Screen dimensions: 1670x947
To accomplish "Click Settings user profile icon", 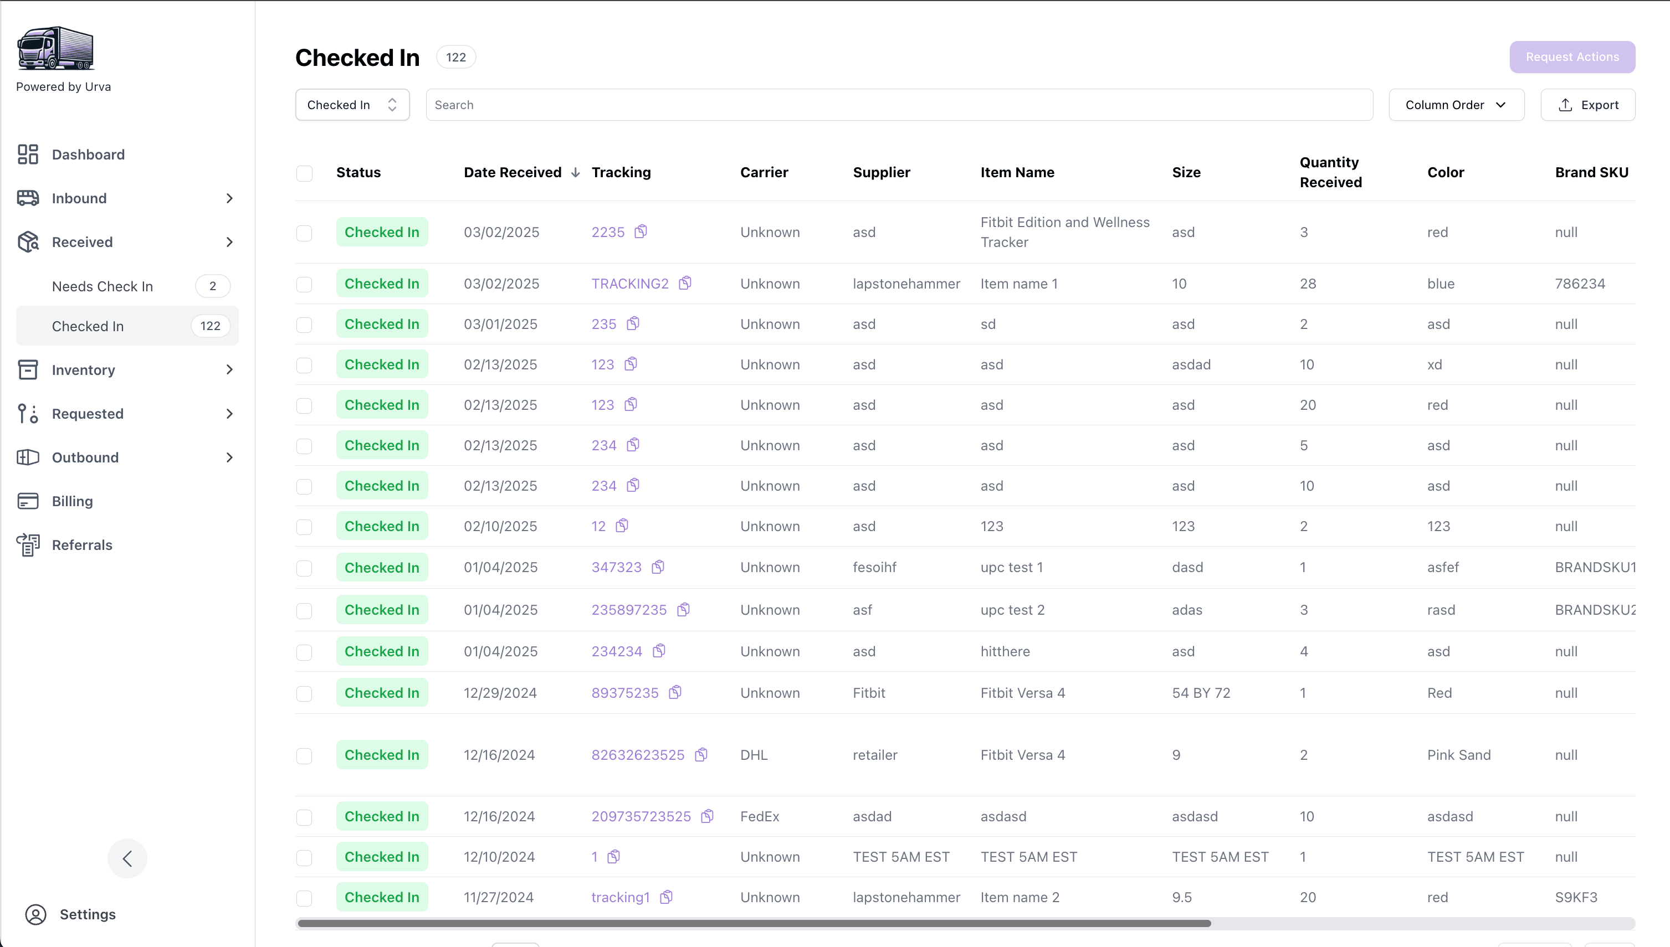I will pos(36,914).
